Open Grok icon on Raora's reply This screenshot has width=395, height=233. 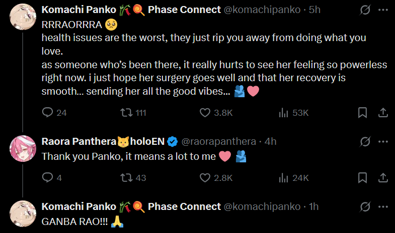(366, 142)
